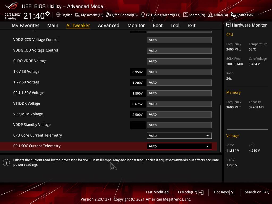Open the Advanced tab
This screenshot has width=272, height=204.
108,25
